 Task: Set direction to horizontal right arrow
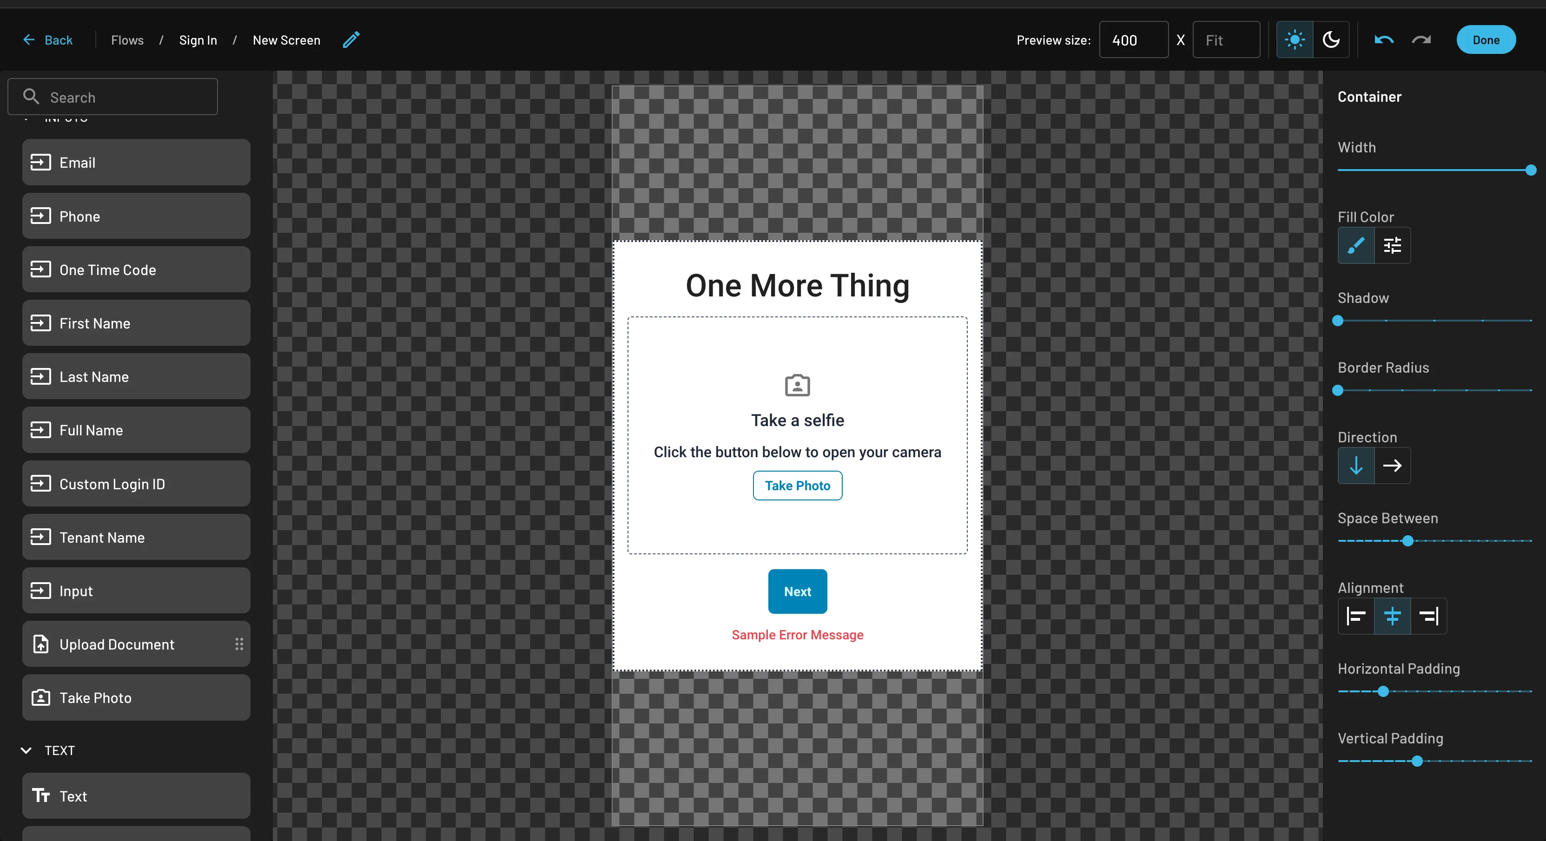1392,466
